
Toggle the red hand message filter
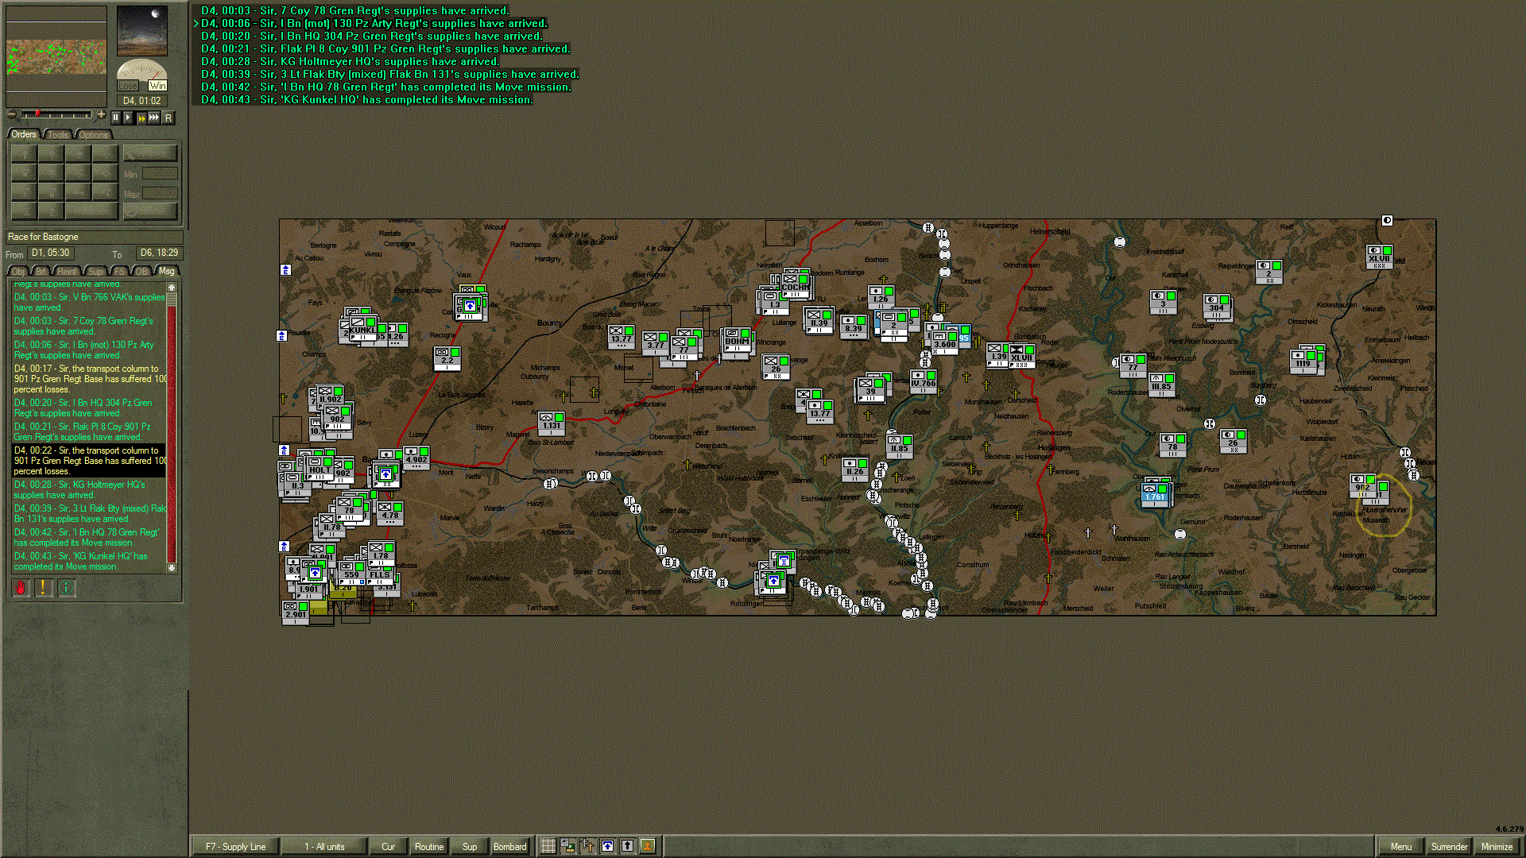coord(21,588)
